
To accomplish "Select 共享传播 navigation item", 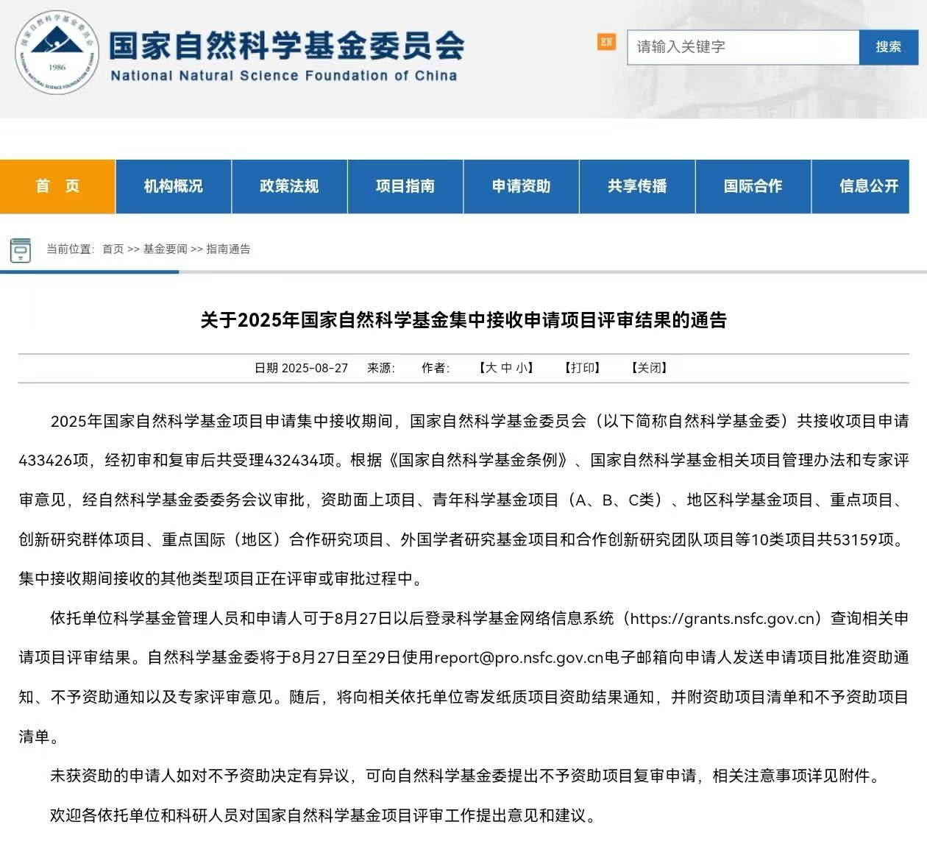I will coord(637,186).
